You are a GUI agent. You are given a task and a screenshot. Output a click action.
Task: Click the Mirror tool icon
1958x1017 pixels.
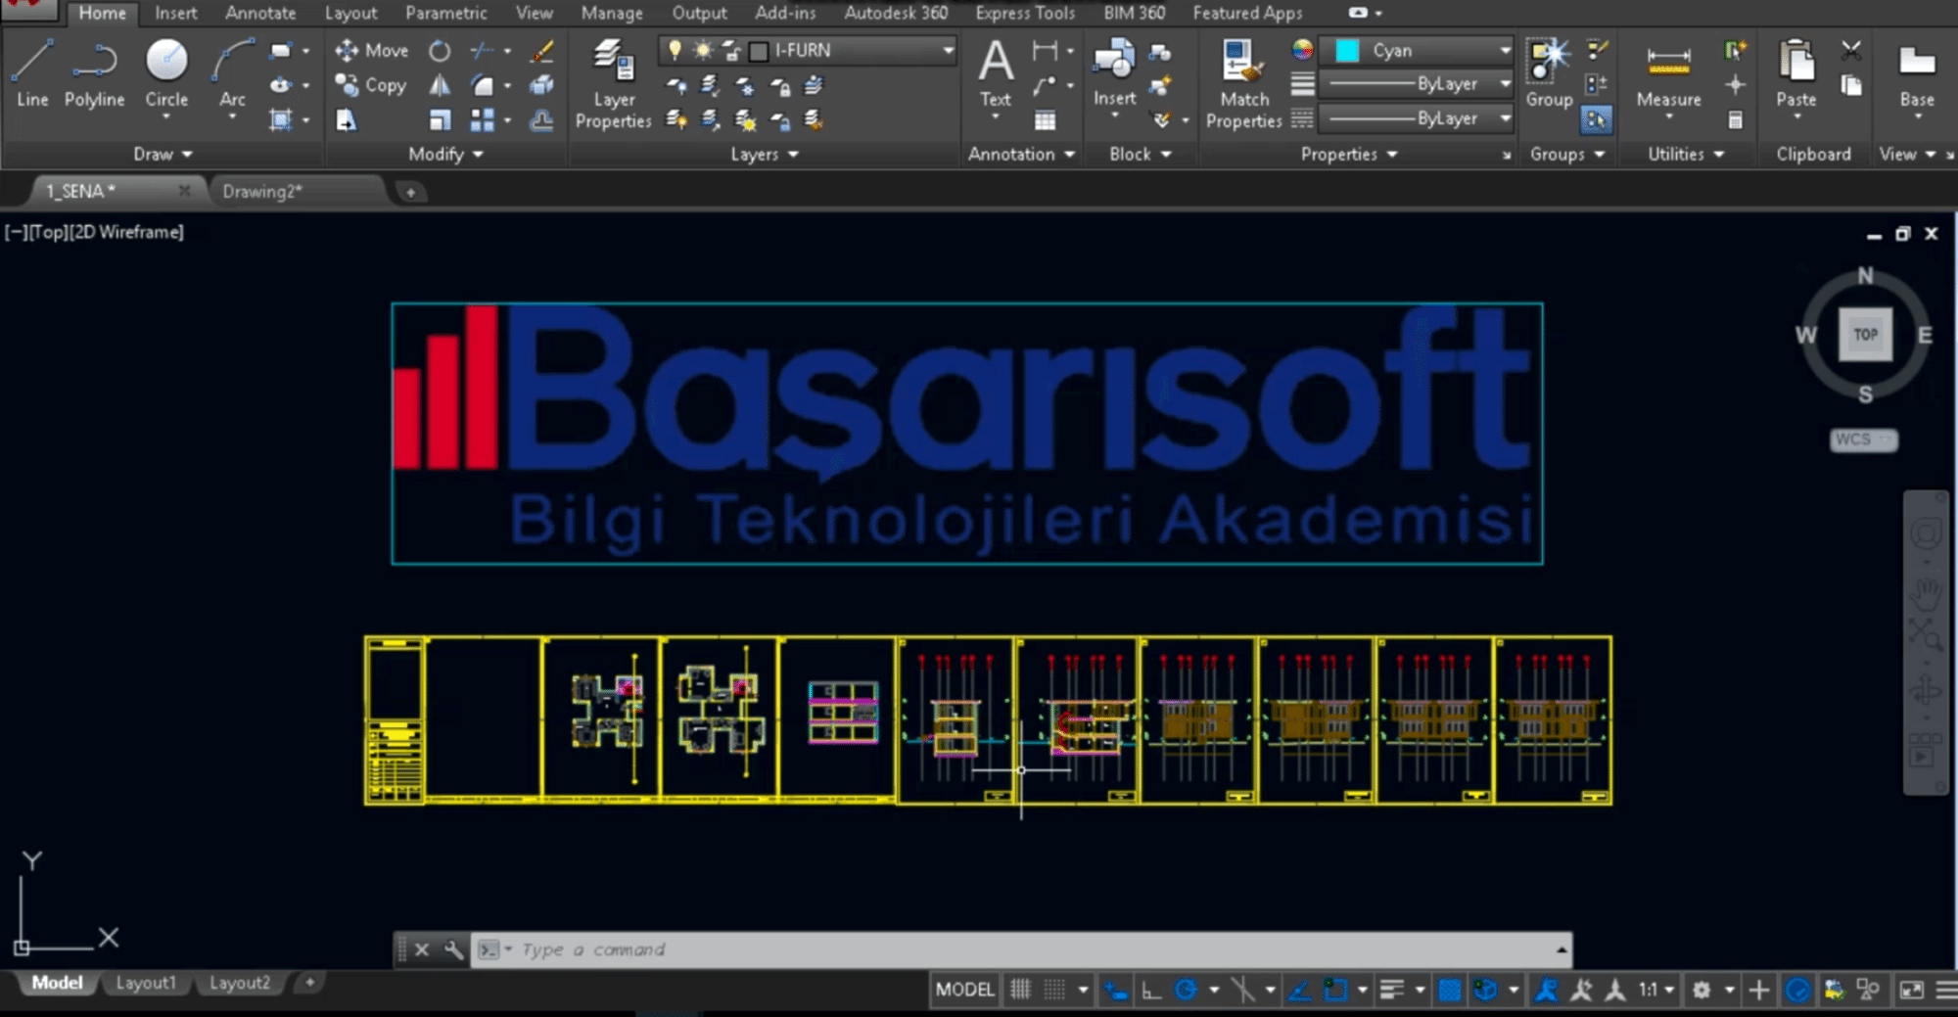pyautogui.click(x=440, y=85)
